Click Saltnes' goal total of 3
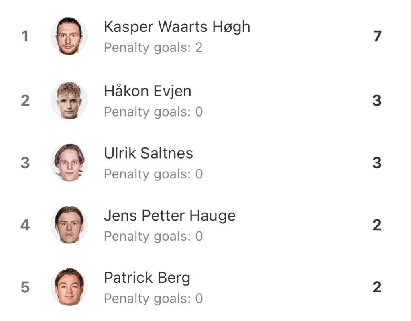The width and height of the screenshot is (411, 321). [x=377, y=163]
